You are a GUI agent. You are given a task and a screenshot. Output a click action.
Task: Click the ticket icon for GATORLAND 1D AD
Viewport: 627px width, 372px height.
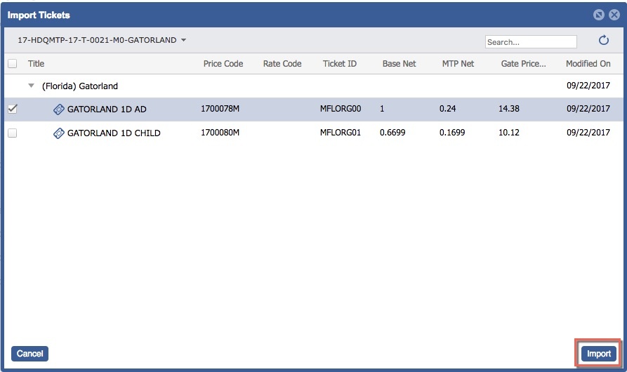(x=59, y=109)
